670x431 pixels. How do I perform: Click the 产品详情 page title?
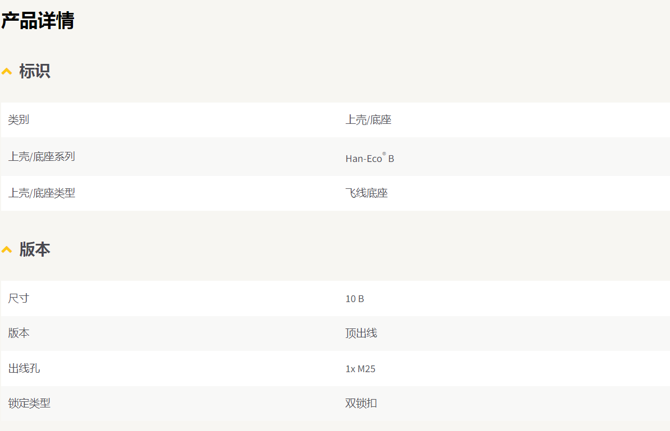[x=38, y=21]
